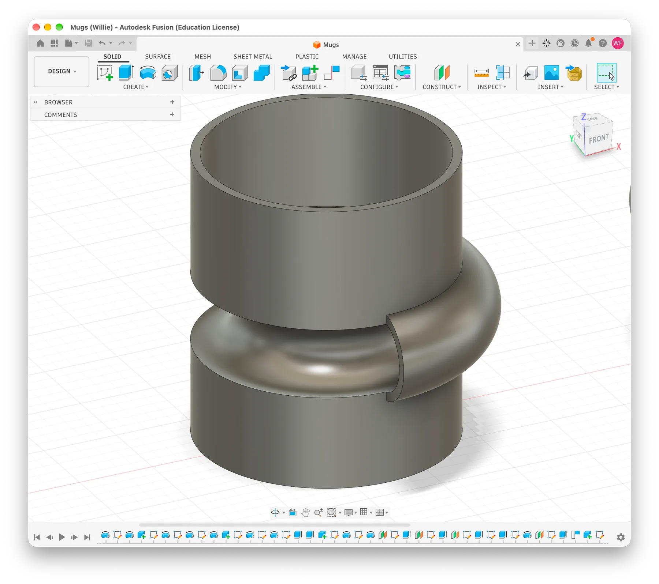Viewport: 659px width, 584px height.
Task: Open the Insert Mesh icon
Action: tap(574, 72)
